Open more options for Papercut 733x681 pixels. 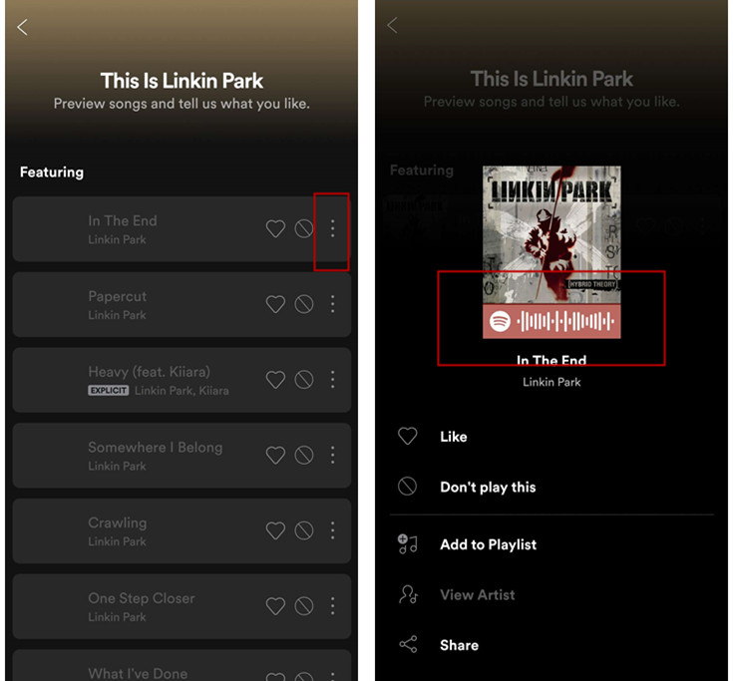[x=332, y=304]
